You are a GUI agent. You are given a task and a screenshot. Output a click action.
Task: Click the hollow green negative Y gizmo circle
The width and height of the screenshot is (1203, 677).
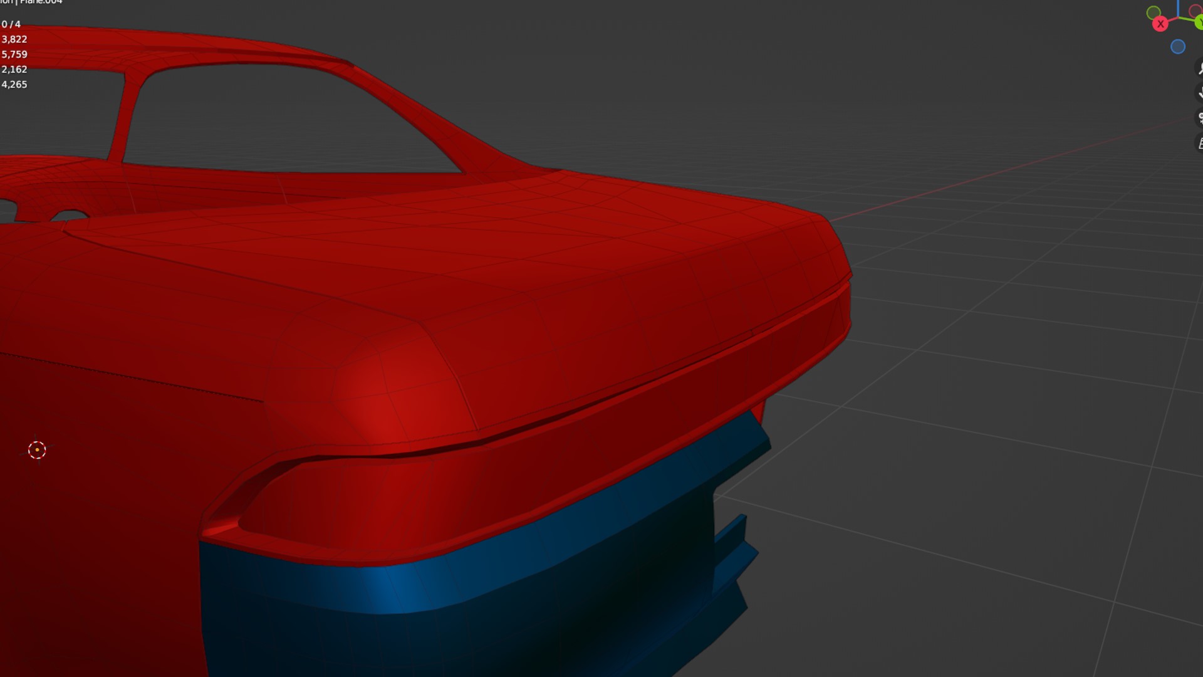(x=1153, y=13)
